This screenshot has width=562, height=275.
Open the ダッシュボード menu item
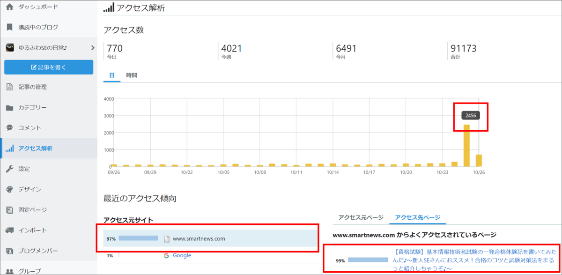click(38, 7)
